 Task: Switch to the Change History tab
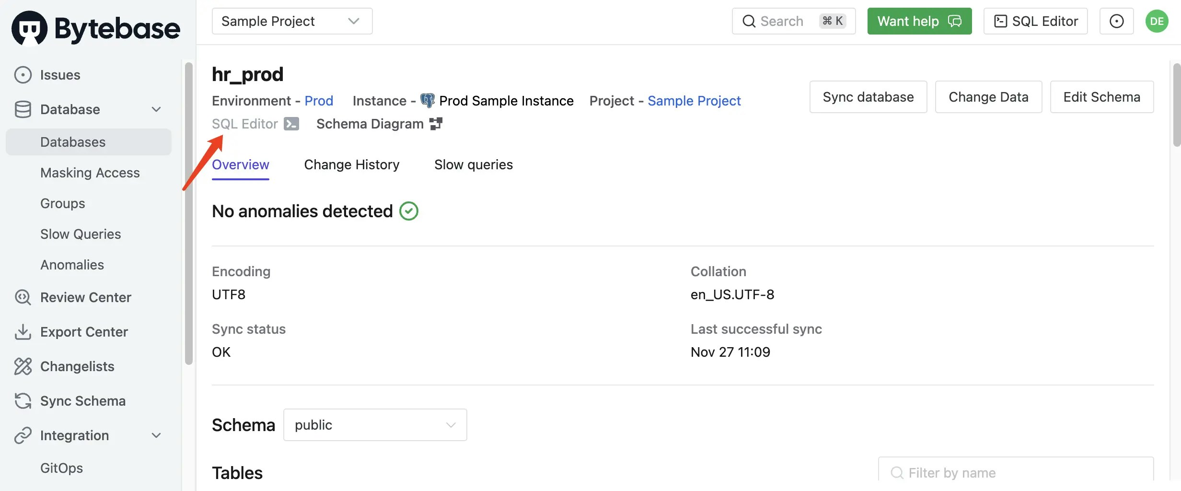[351, 165]
